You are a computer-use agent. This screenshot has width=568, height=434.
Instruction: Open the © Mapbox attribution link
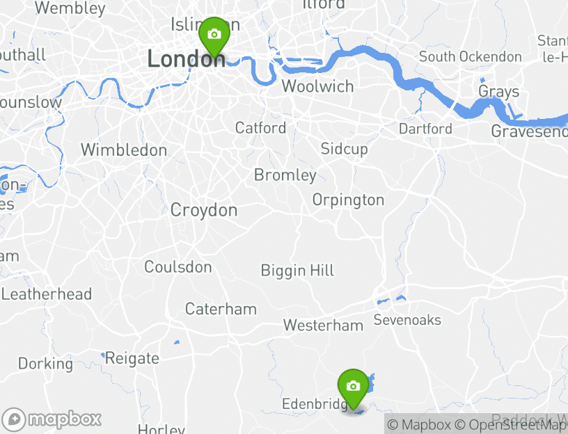419,424
